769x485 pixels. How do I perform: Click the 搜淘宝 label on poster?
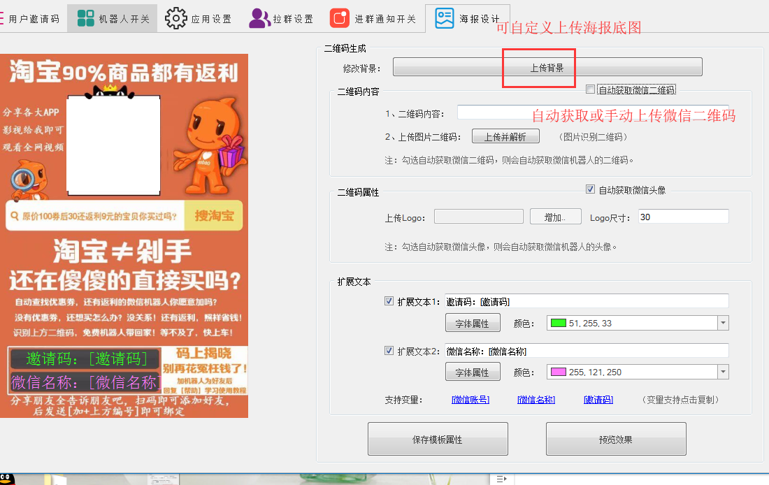214,215
